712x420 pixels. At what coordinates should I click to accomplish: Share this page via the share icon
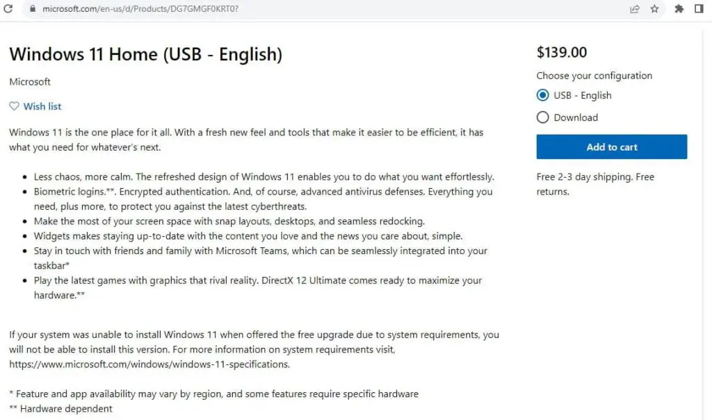(635, 9)
